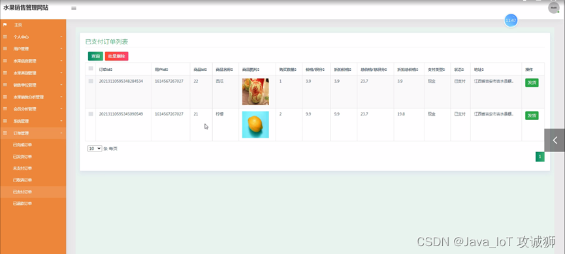The image size is (565, 254).
Task: Click the list icon beside 个人中心
Action: click(x=5, y=37)
